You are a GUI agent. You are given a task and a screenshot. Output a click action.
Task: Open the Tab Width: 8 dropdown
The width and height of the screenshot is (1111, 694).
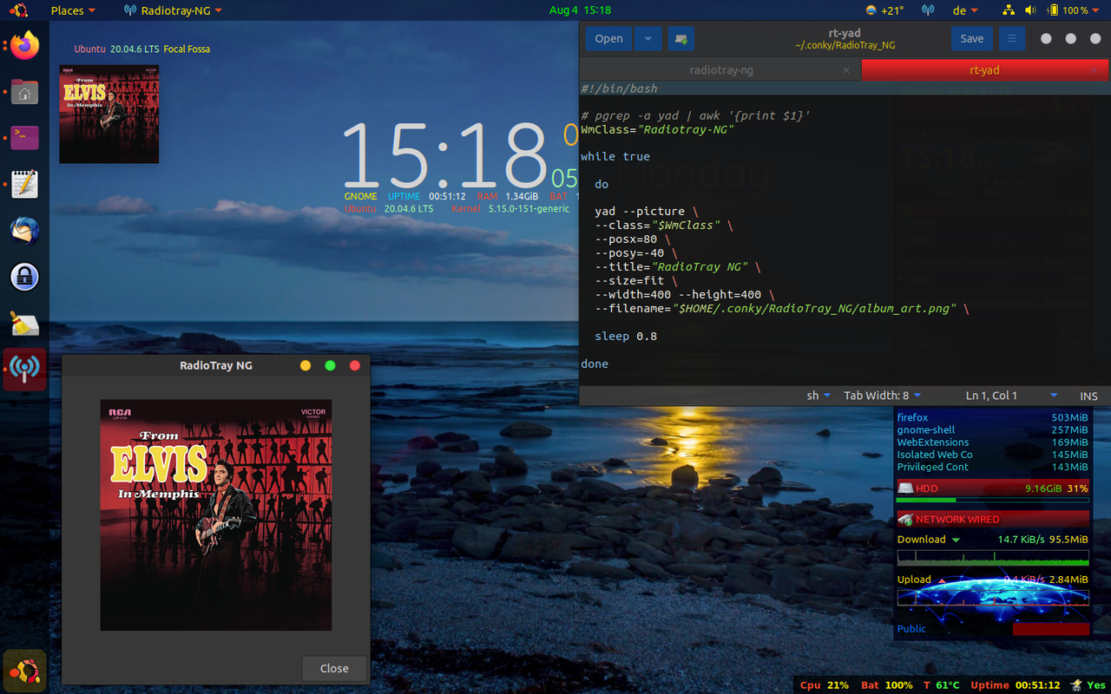882,396
